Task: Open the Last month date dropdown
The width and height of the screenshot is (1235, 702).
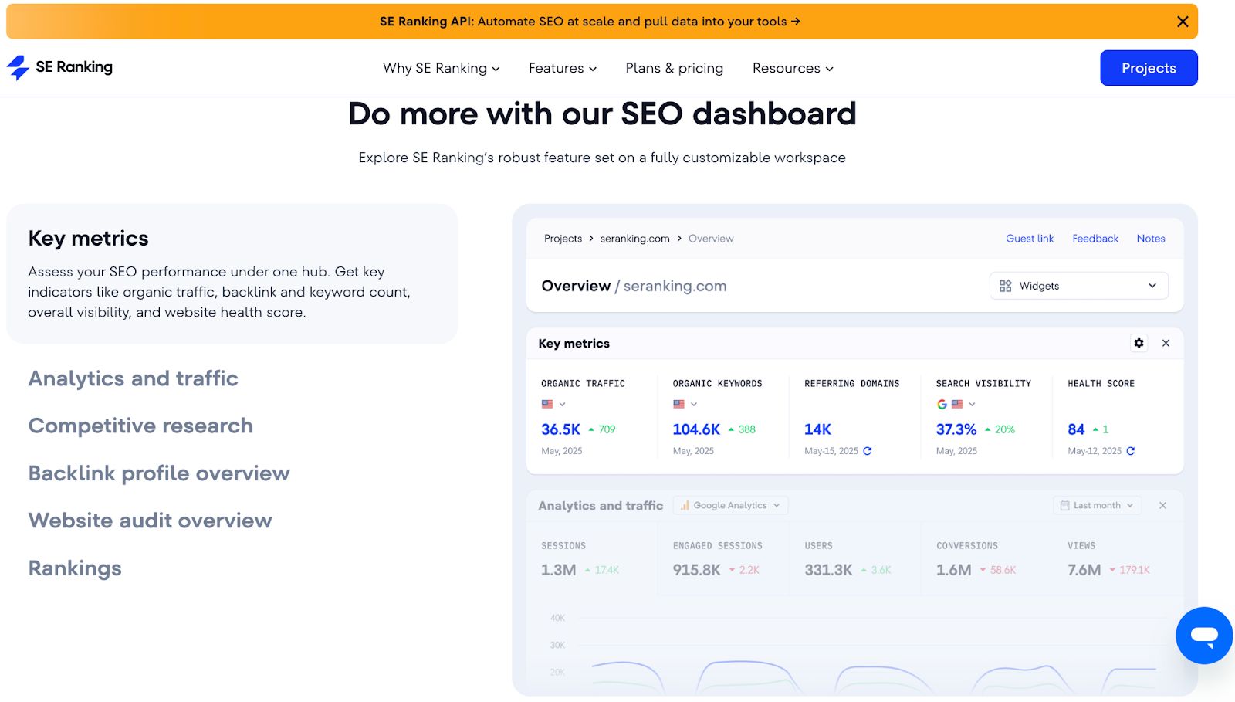Action: pos(1097,505)
